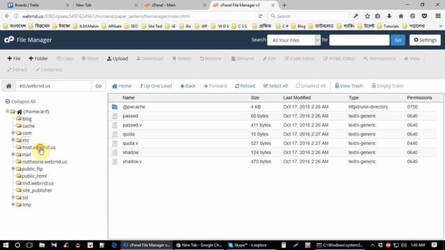Viewport: 445px width, 250px height.
Task: Click the Back navigation link
Action: pyautogui.click(x=188, y=86)
